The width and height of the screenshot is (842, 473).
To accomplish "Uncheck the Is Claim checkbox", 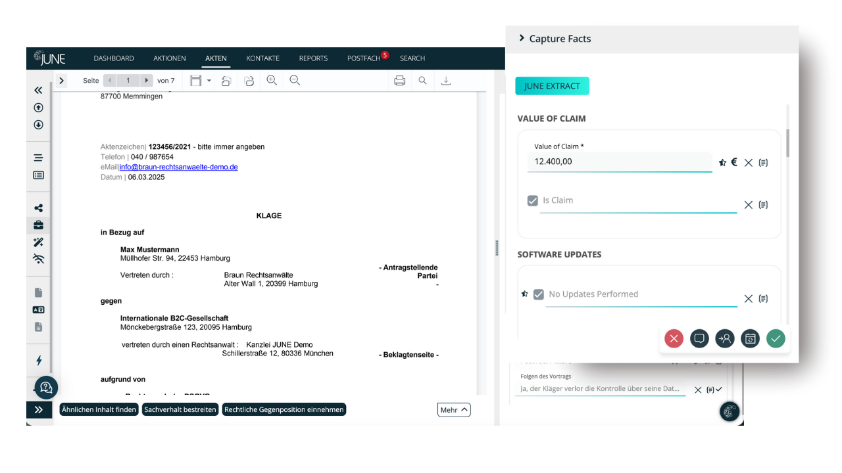I will [533, 200].
